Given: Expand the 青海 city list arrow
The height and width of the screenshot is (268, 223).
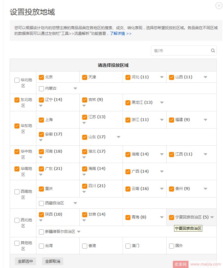Looking at the screenshot, I should (x=162, y=218).
